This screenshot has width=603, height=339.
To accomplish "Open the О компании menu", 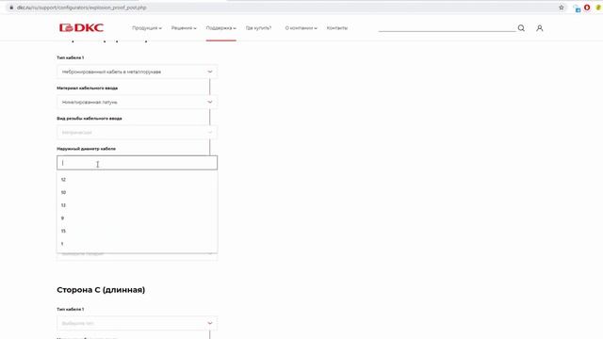I will 301,28.
